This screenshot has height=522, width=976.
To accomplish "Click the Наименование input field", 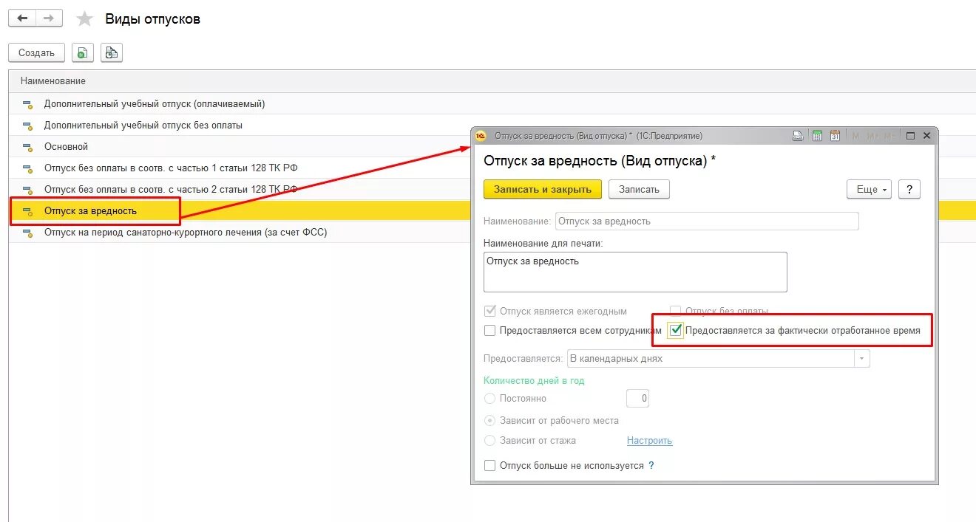I will [707, 221].
